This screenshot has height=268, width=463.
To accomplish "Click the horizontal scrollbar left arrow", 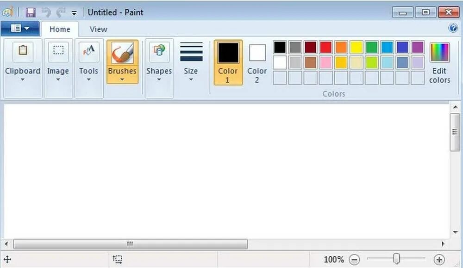I will tap(6, 244).
